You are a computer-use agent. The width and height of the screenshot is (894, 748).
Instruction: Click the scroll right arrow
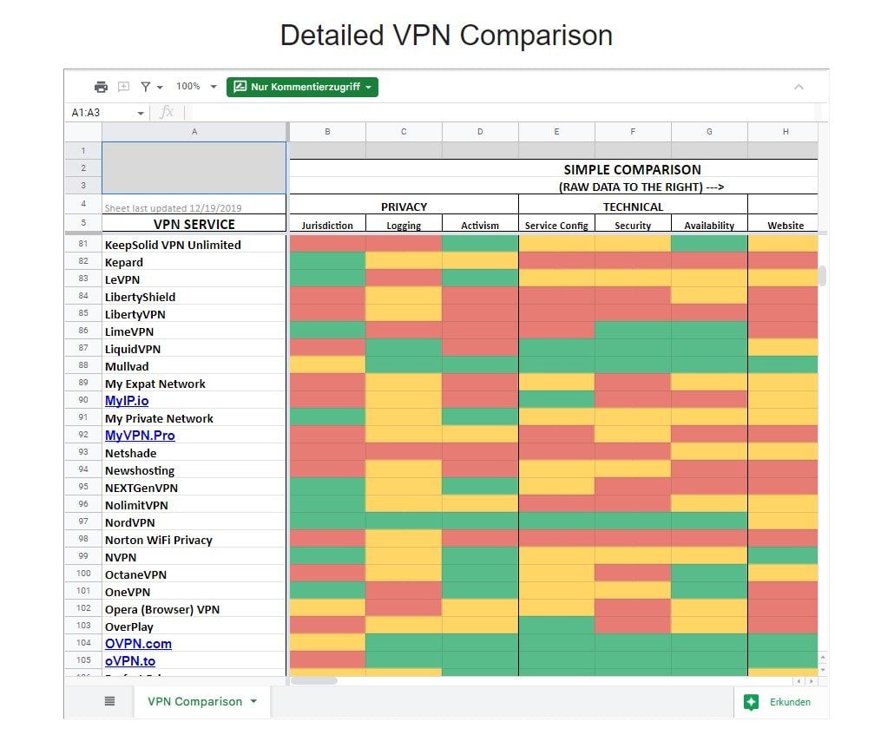click(x=812, y=680)
